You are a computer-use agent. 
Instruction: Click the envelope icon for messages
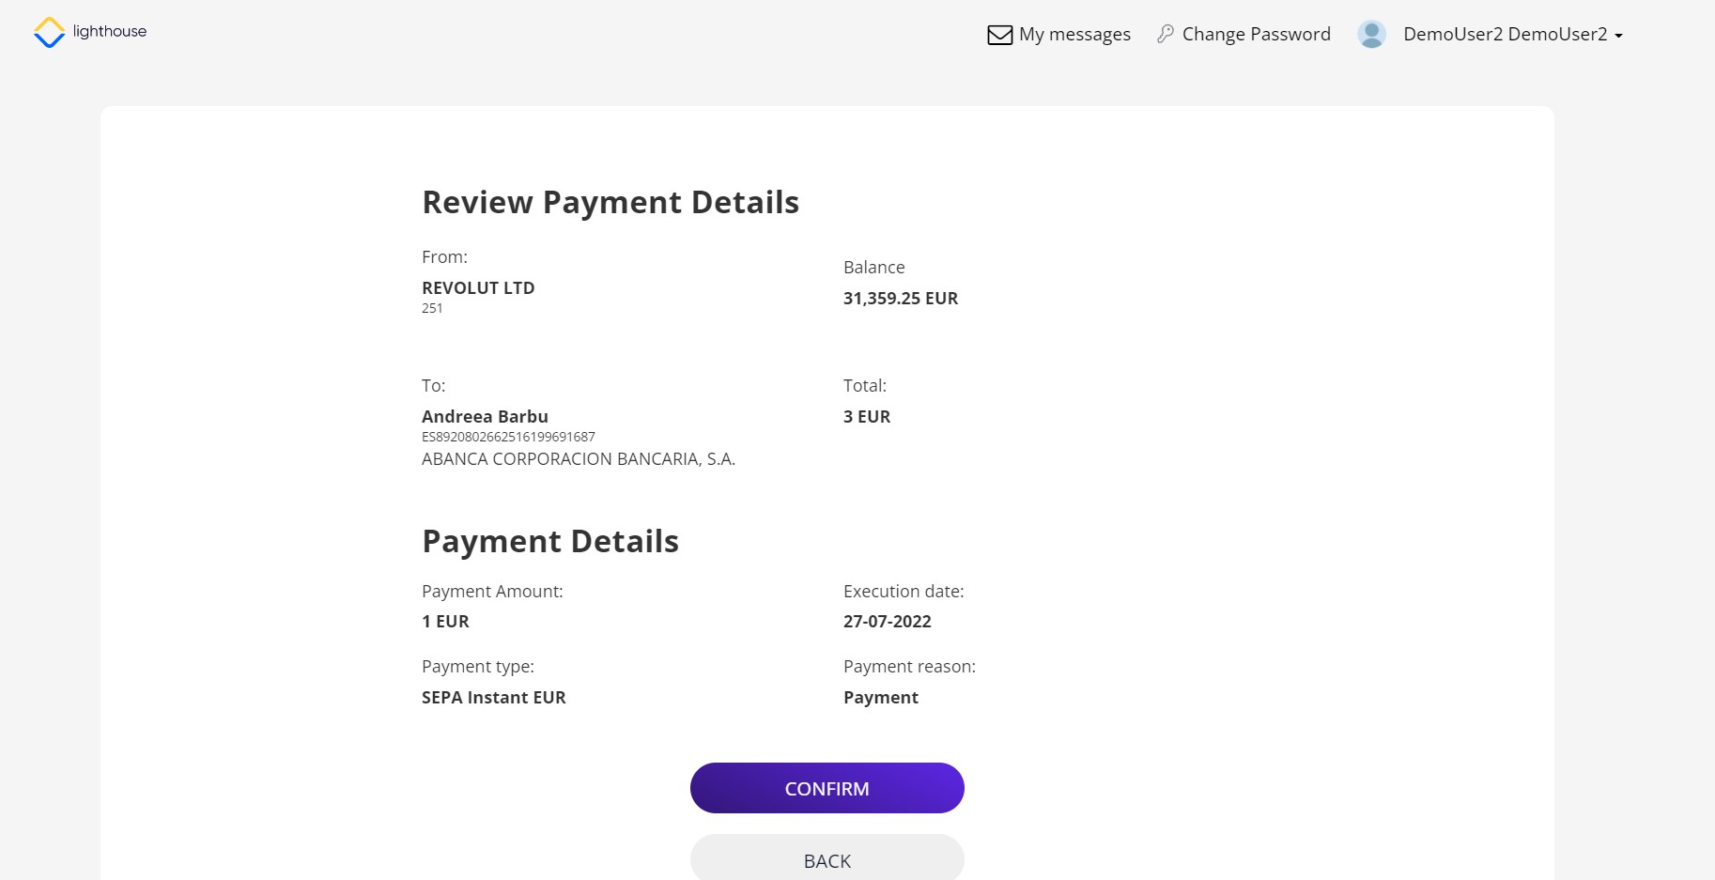click(x=999, y=35)
